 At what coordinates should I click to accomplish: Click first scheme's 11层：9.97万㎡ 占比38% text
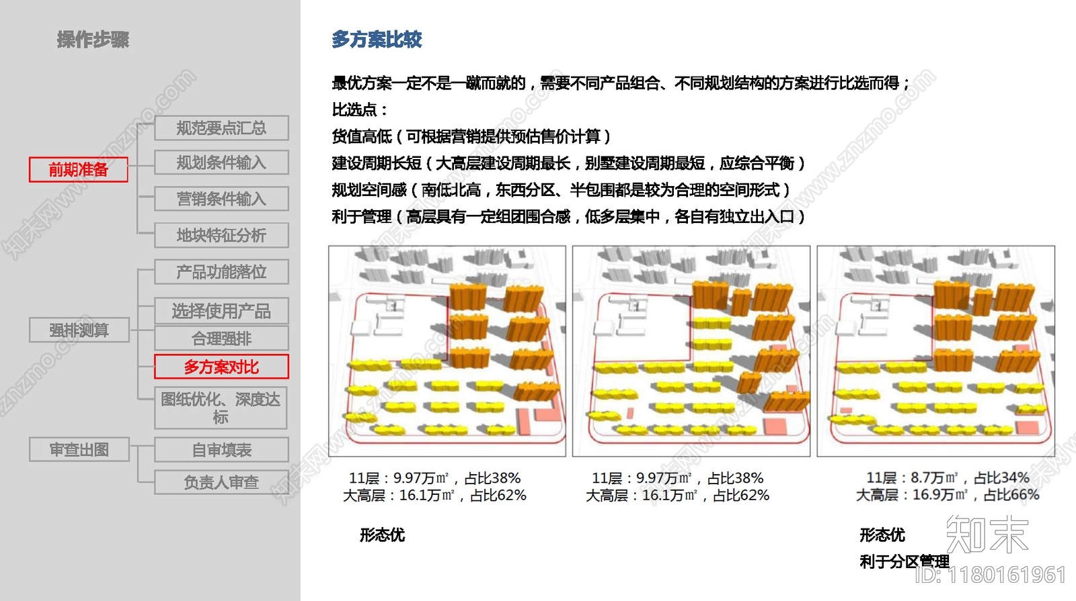(434, 478)
